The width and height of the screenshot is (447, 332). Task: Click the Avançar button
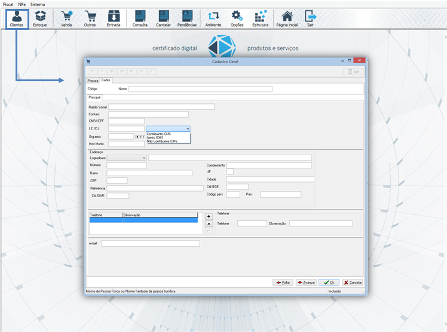click(x=306, y=282)
